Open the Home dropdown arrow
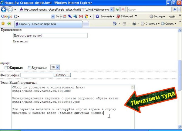 (119, 23)
